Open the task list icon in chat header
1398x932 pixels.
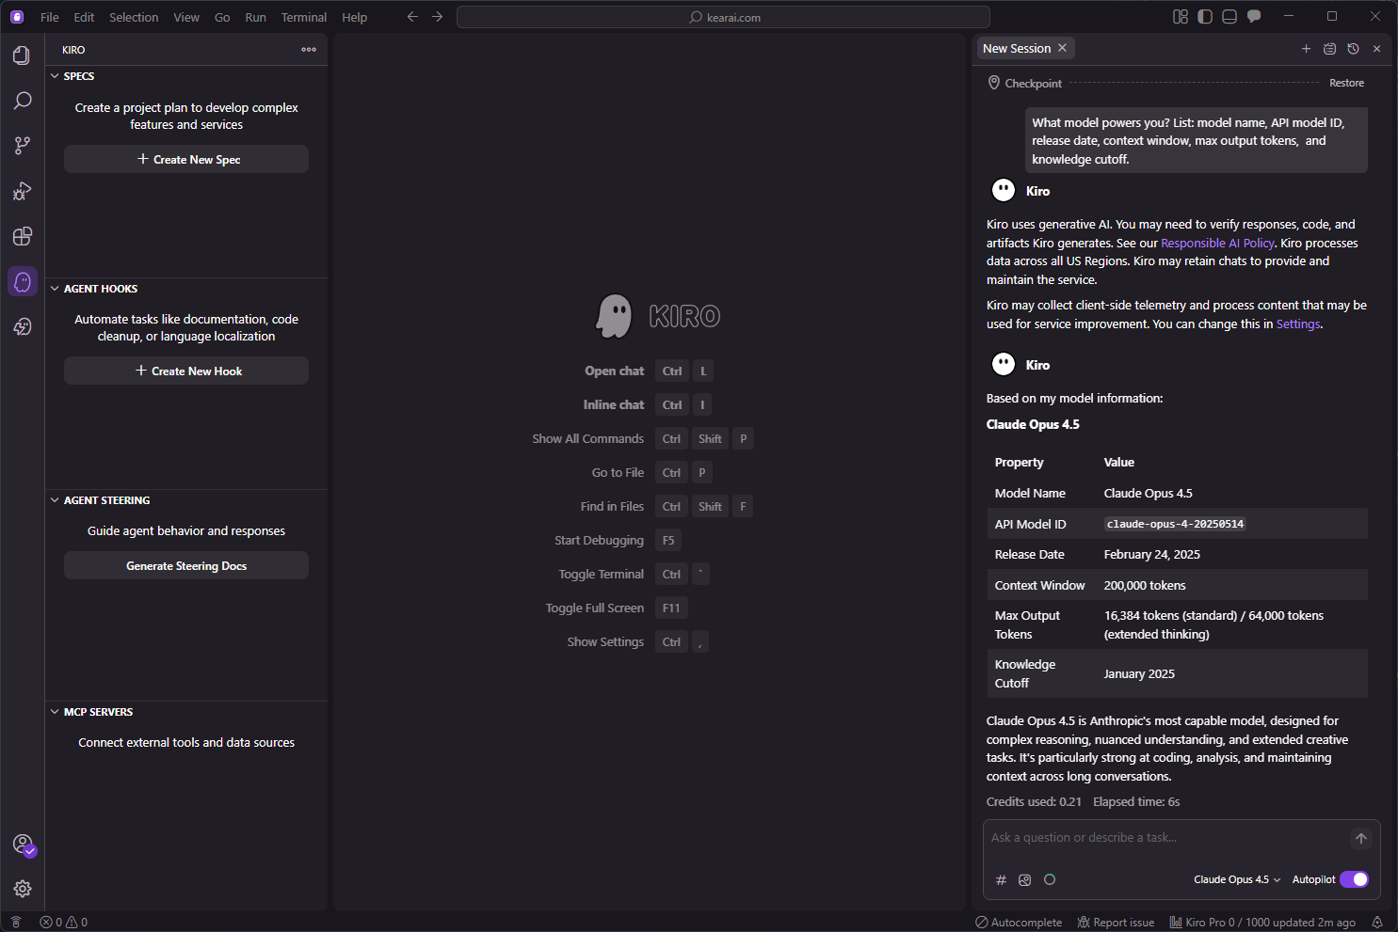tap(1329, 49)
